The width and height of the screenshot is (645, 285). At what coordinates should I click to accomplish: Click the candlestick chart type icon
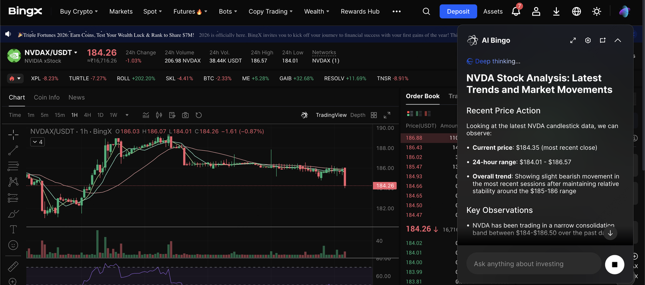click(x=159, y=115)
